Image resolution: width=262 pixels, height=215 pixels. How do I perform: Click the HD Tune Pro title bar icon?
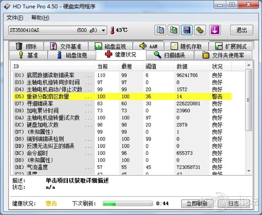7,6
